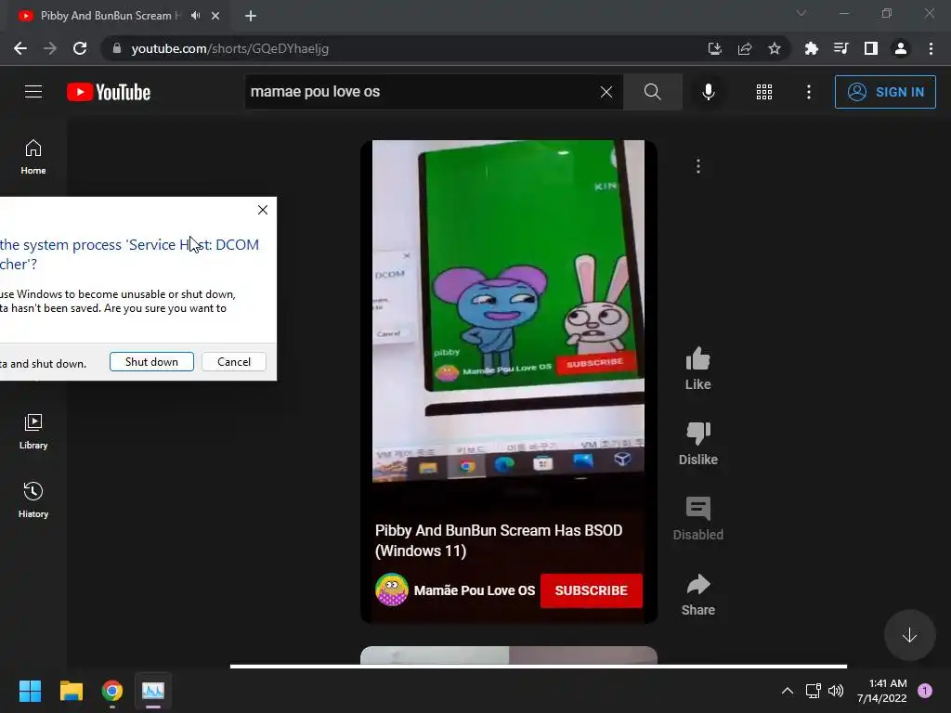Viewport: 951px width, 713px height.
Task: Go to Home in sidebar
Action: coord(33,157)
